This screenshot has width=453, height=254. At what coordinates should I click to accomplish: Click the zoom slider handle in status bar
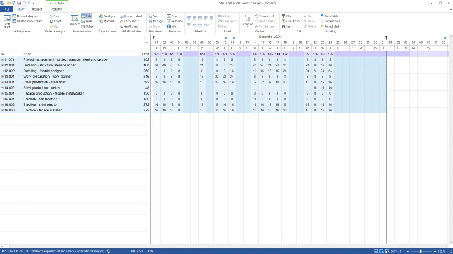[x=421, y=251]
